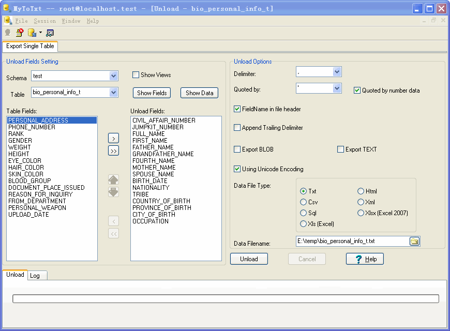Open the Help menu
450x331 pixels.
(x=93, y=21)
